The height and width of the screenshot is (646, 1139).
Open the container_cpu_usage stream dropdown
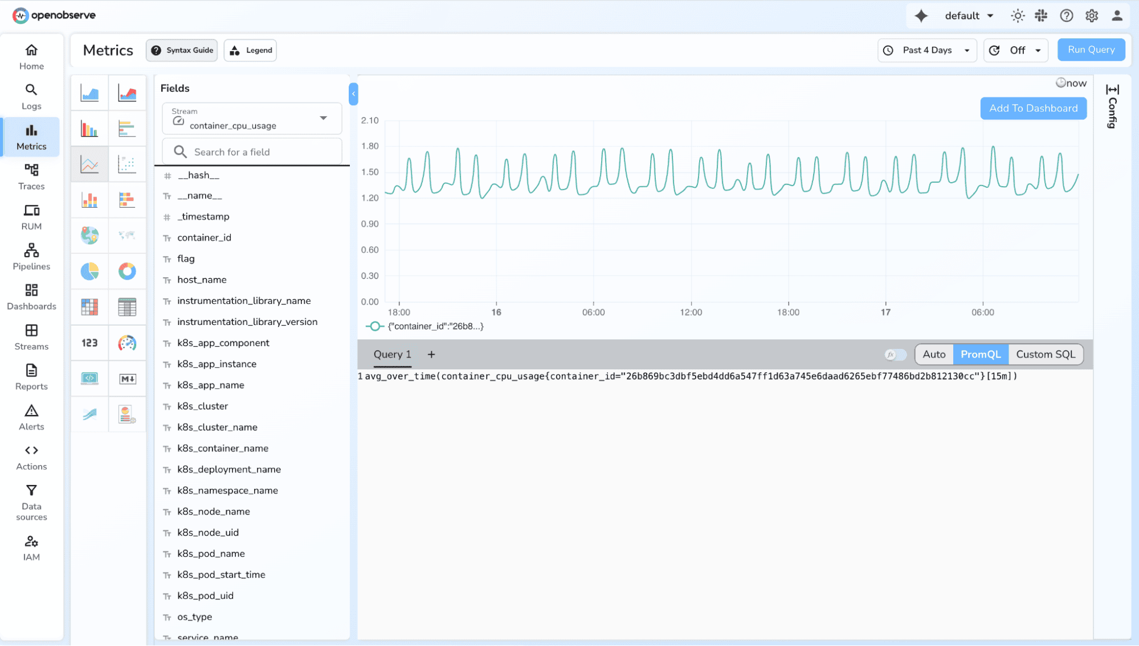[x=252, y=118]
